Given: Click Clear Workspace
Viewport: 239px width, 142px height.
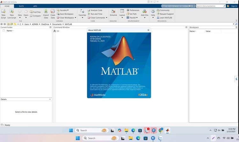Looking at the screenshot, I should pyautogui.click(x=65, y=18).
